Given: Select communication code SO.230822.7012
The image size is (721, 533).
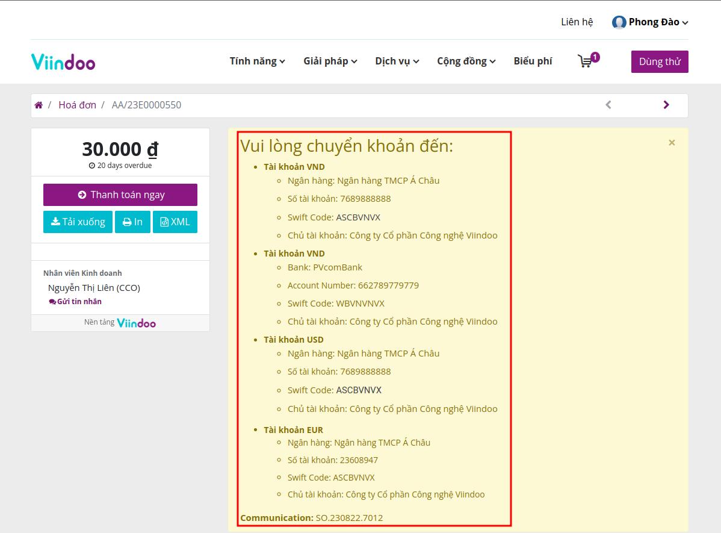Looking at the screenshot, I should [x=349, y=518].
